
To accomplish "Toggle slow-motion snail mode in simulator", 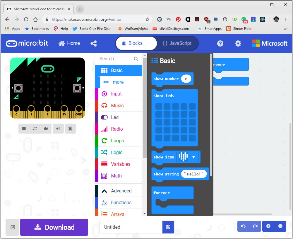I will 46,129.
